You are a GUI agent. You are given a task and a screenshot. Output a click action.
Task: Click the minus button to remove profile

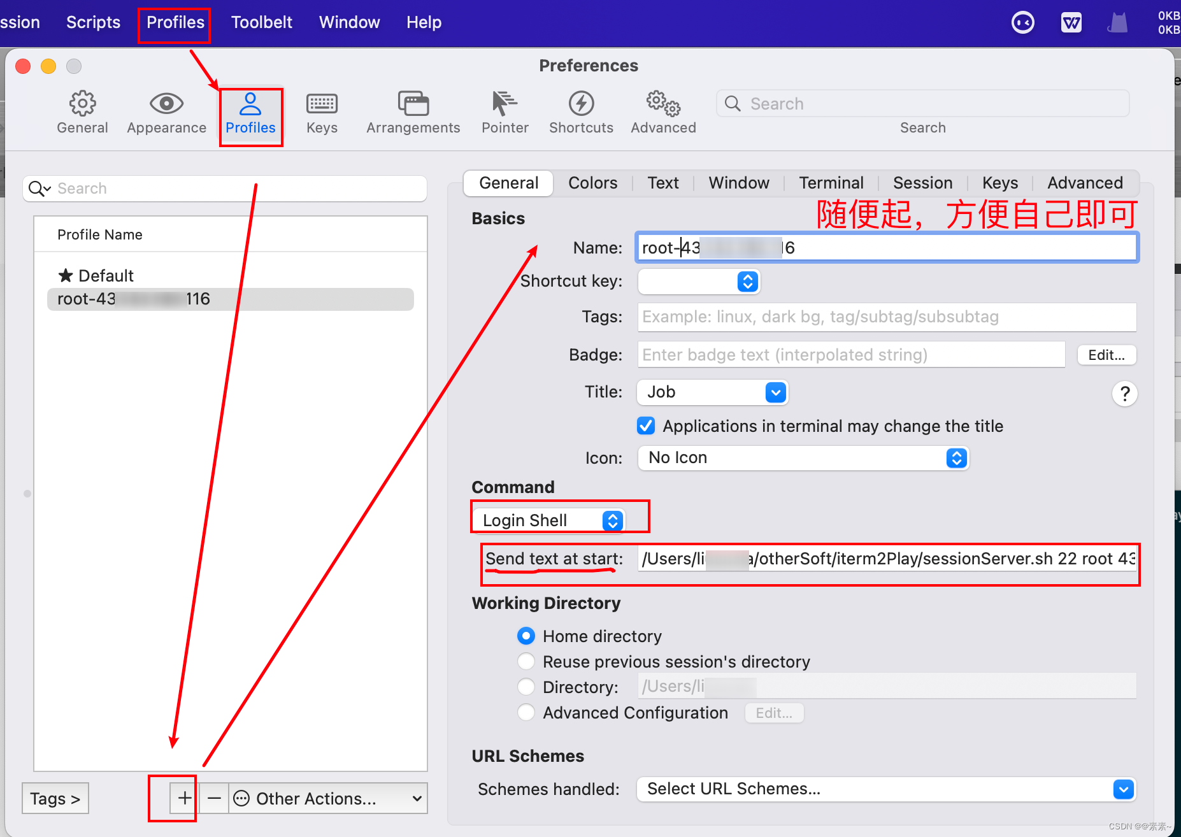[x=214, y=798]
